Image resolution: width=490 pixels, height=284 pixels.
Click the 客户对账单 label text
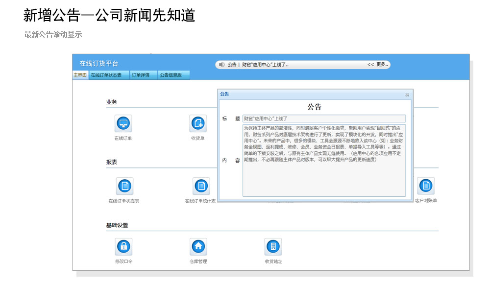click(x=426, y=201)
